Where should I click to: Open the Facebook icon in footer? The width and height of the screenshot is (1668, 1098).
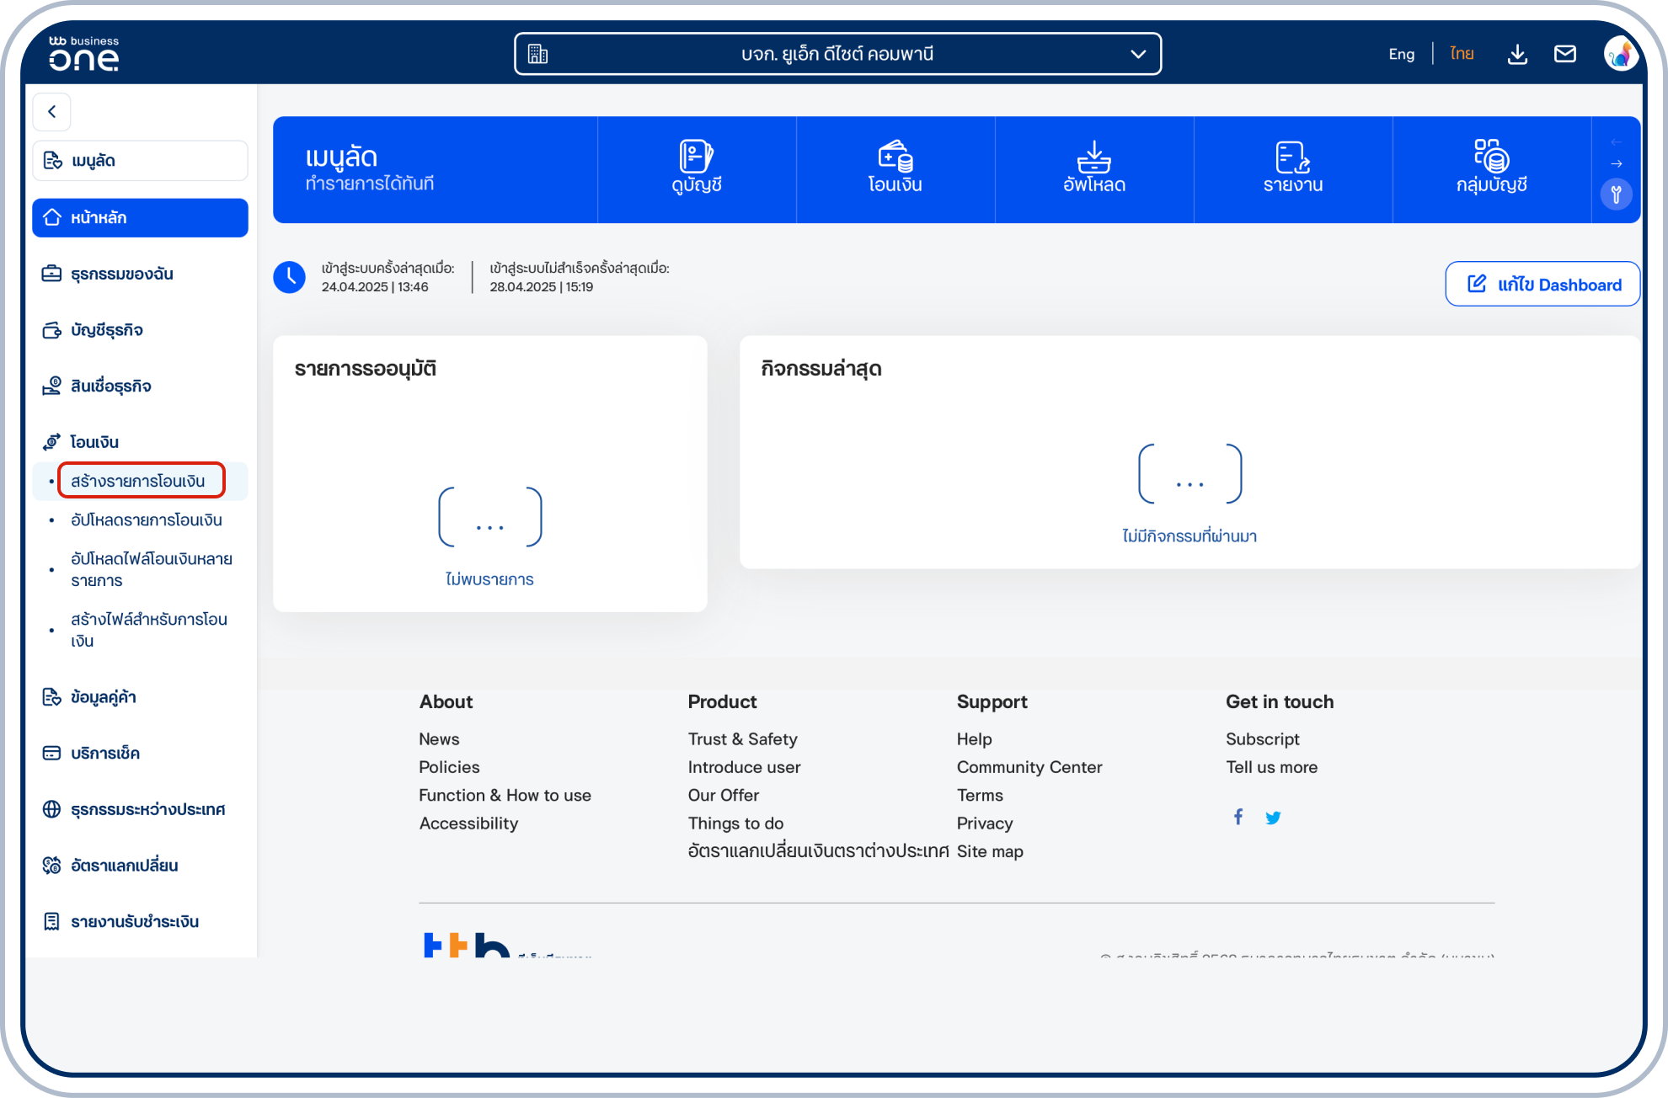pos(1238,817)
